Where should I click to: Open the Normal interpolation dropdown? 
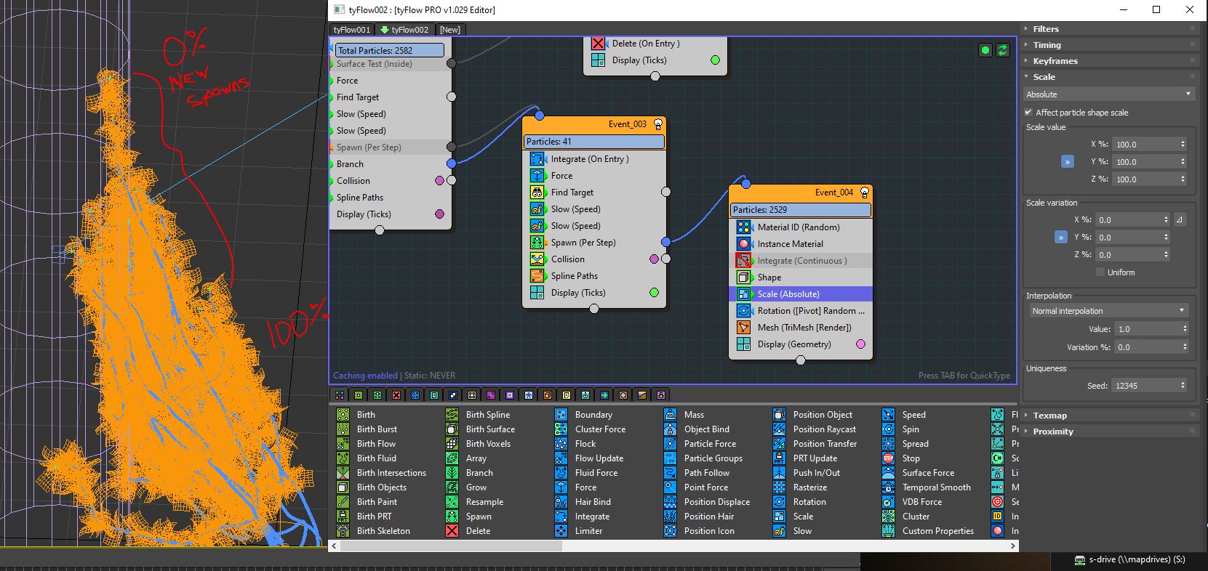tap(1109, 311)
